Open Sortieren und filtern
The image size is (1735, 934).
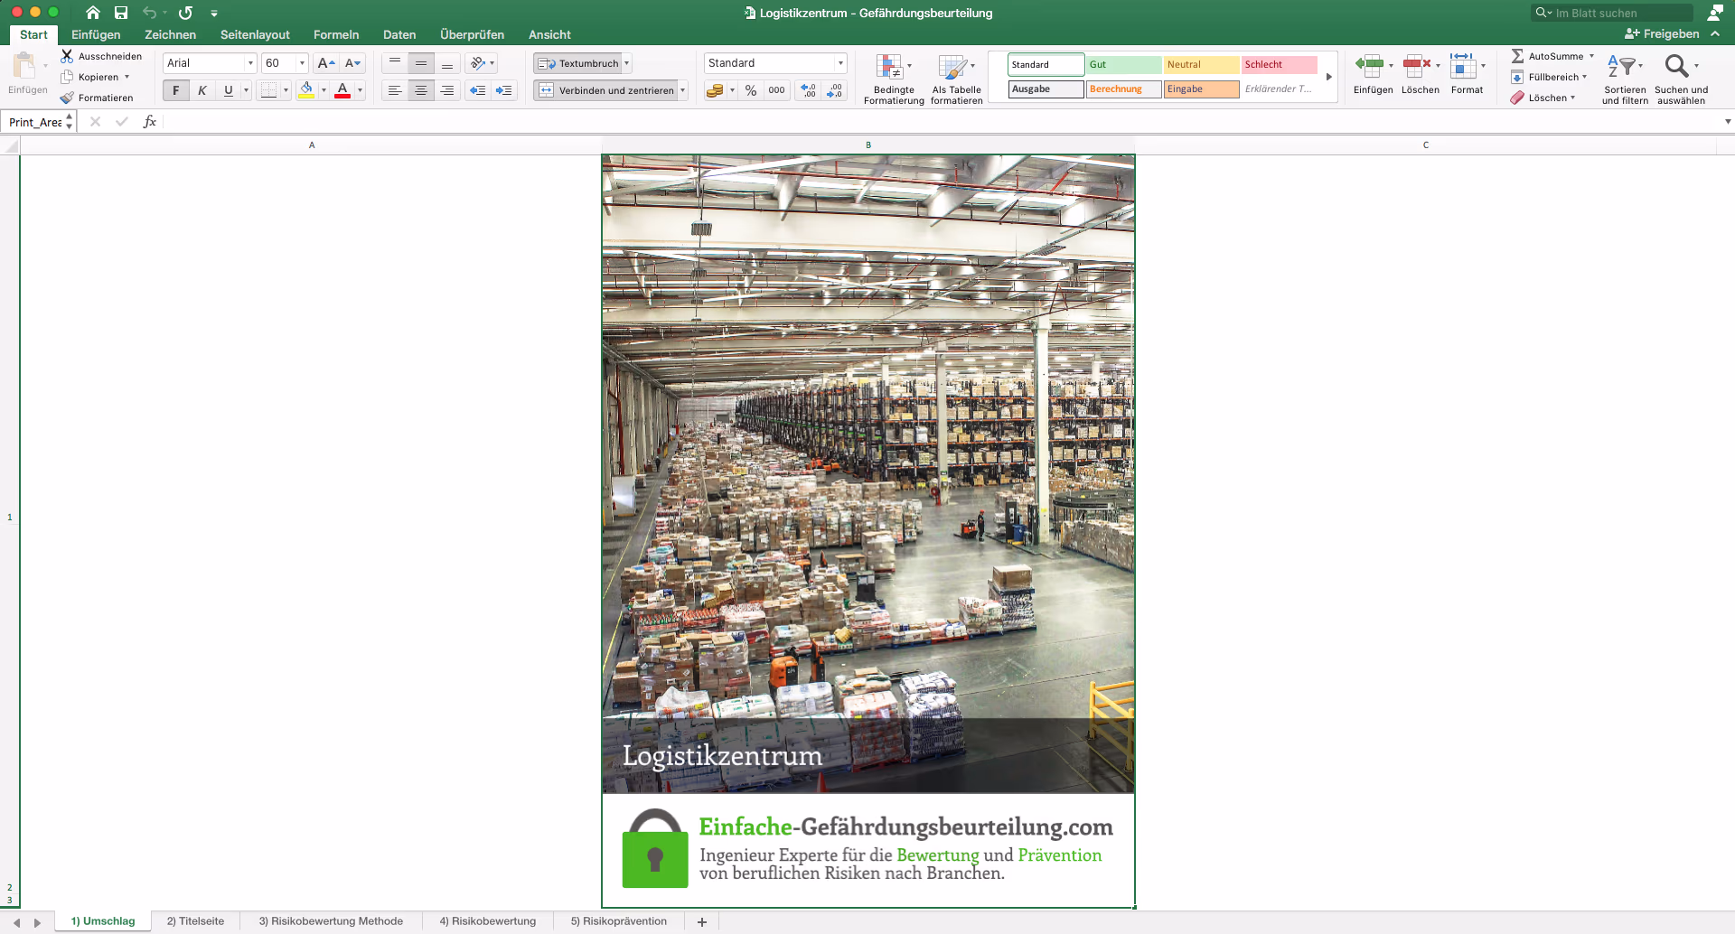click(x=1625, y=79)
